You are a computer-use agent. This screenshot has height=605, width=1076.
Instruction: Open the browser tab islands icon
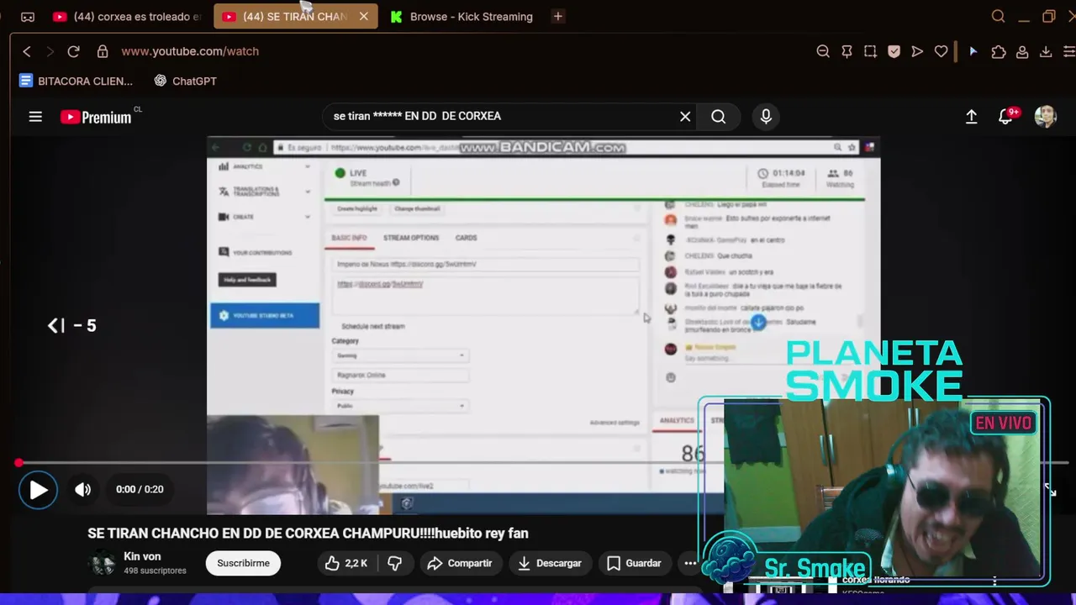point(28,17)
